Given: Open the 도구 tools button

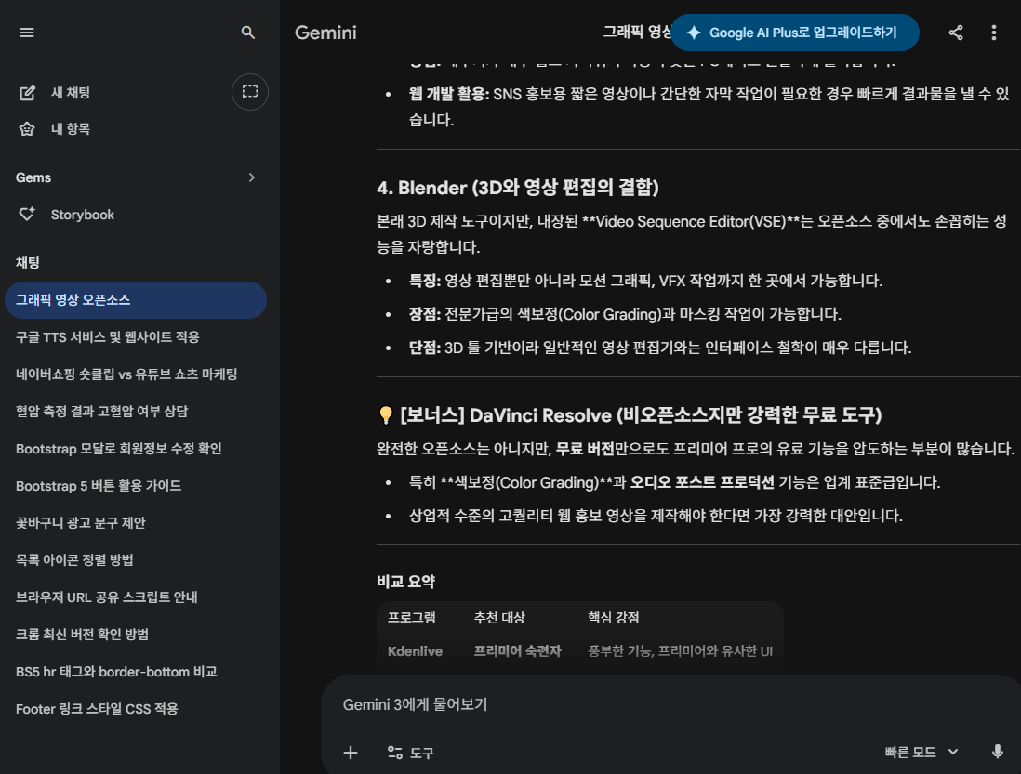Looking at the screenshot, I should 410,753.
